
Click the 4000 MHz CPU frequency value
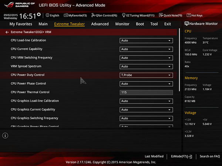point(191,43)
